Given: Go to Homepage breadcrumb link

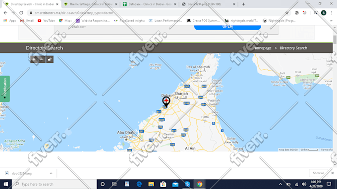Looking at the screenshot, I should (x=262, y=48).
